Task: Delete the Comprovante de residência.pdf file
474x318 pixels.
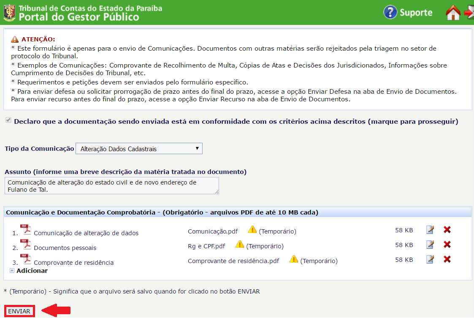Action: [447, 259]
